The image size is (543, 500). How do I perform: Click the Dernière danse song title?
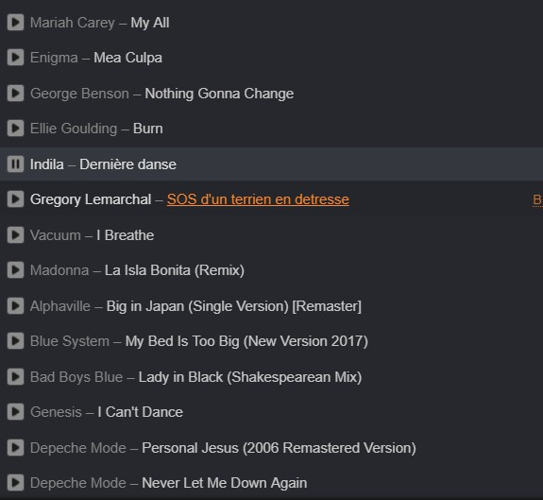(127, 164)
